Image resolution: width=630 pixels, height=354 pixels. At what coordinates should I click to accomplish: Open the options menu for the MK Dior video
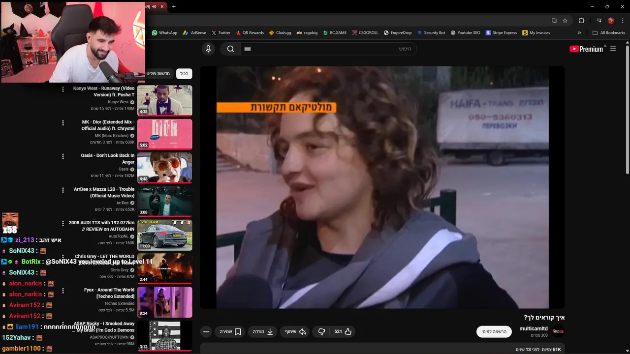(x=63, y=123)
